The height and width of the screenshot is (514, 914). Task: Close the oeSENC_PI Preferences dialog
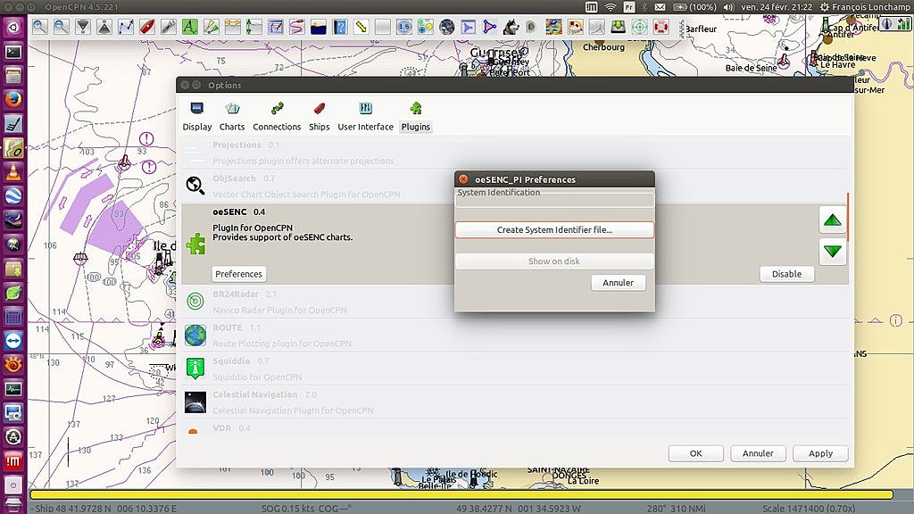point(463,179)
